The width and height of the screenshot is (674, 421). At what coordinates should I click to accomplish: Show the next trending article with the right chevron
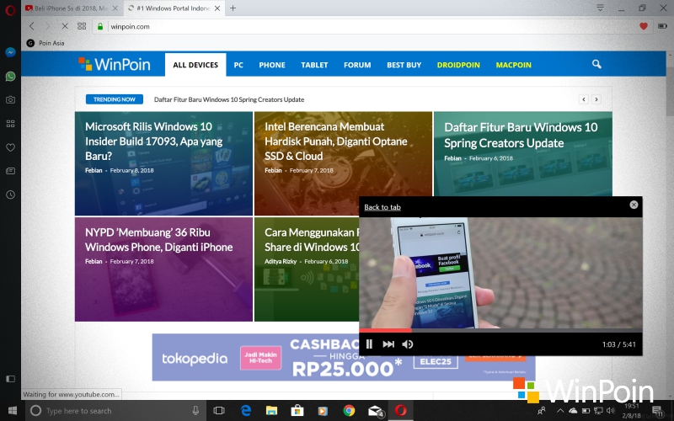[x=596, y=99]
